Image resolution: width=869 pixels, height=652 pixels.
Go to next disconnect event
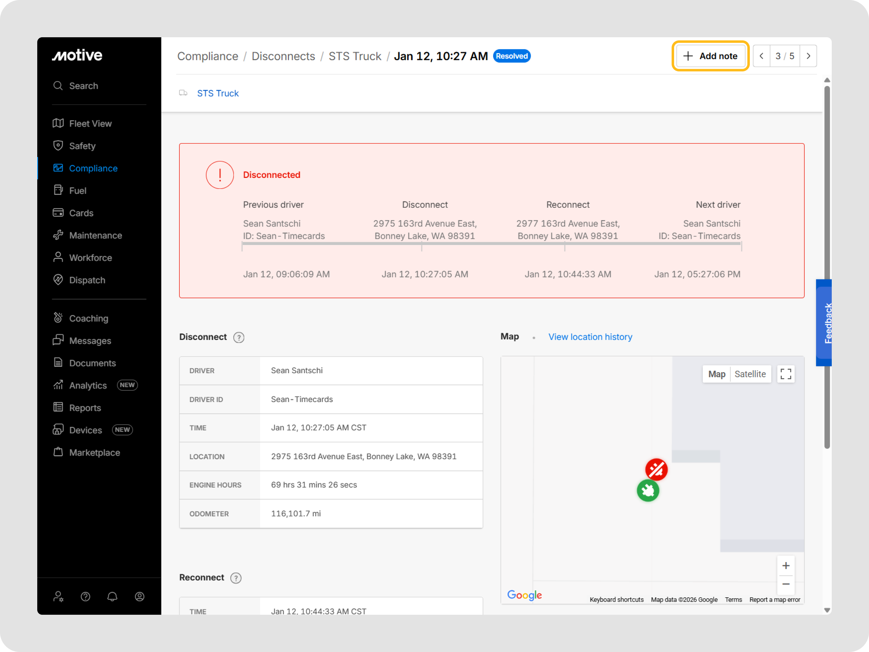(808, 56)
